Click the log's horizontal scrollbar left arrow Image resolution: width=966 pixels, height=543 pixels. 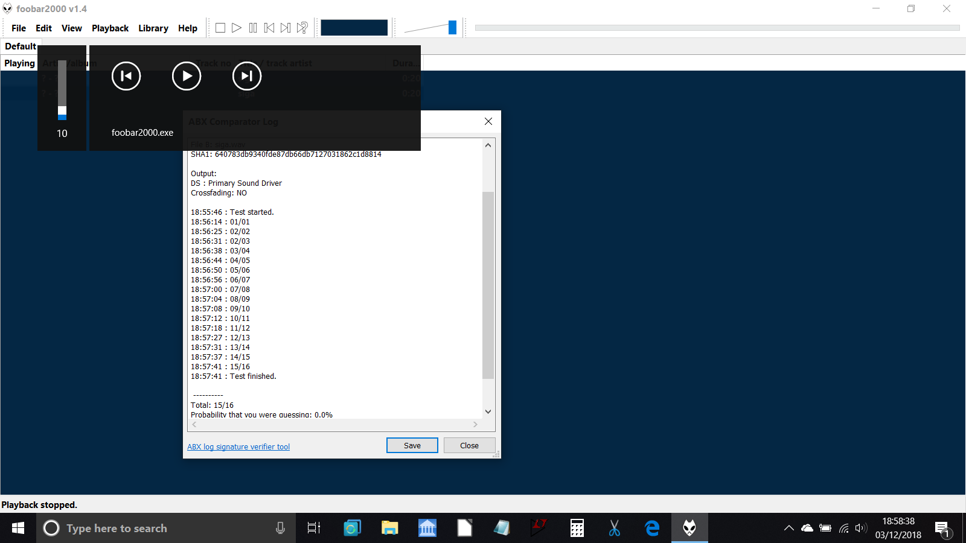tap(194, 425)
